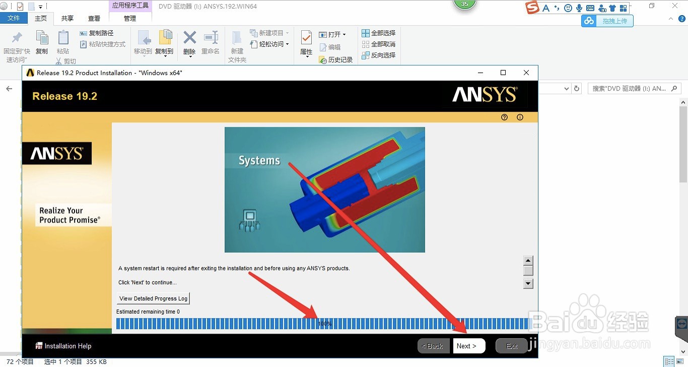Open Installation Help PDF link

[x=63, y=346]
